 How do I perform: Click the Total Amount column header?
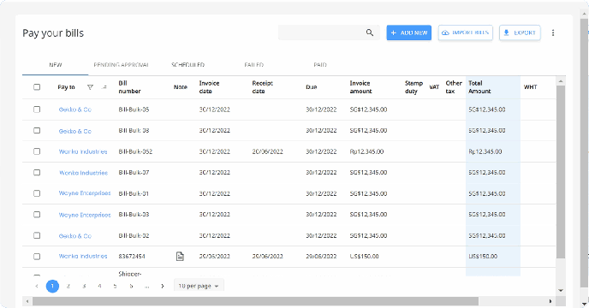coord(479,87)
